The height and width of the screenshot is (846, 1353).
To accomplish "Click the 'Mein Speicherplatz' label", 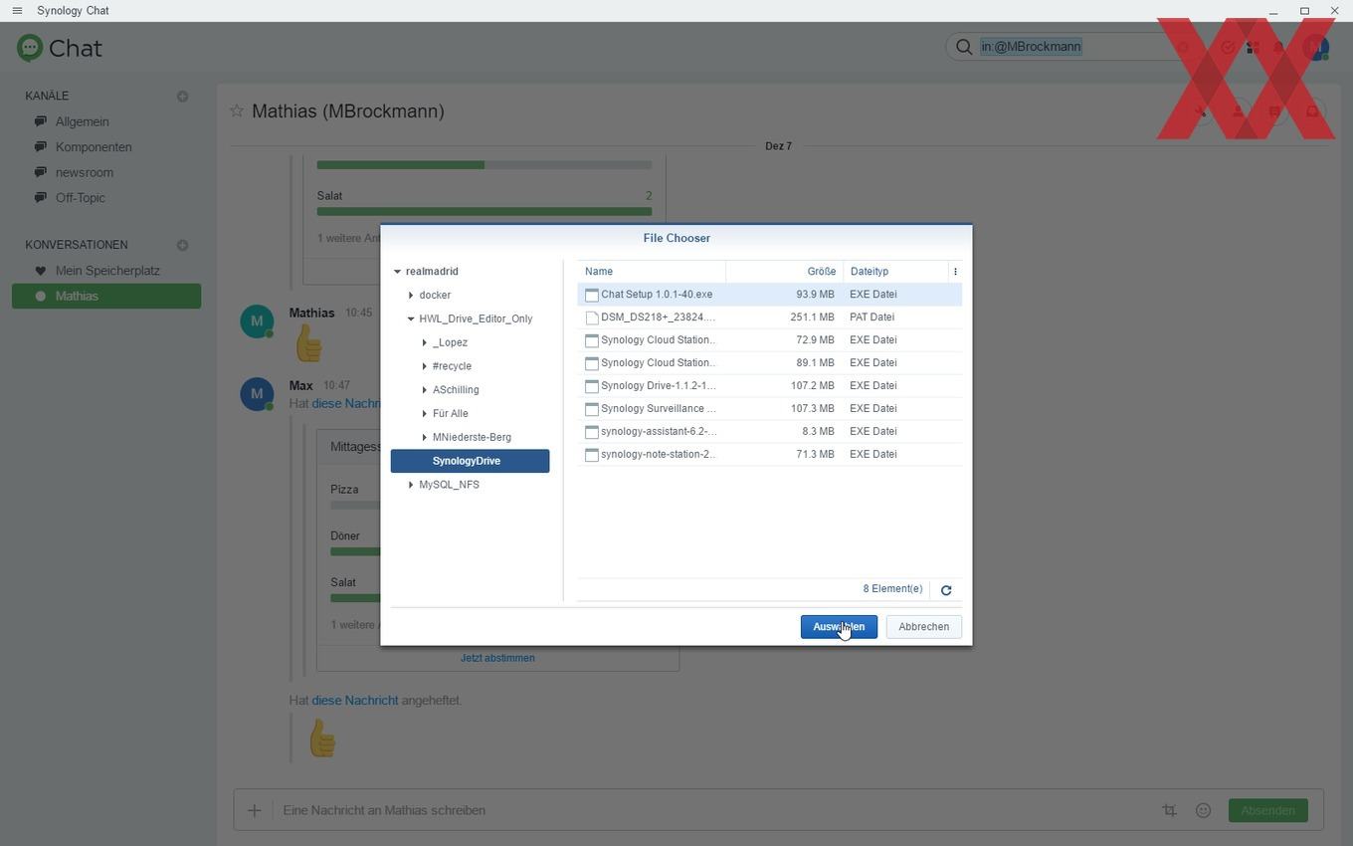I will [x=107, y=271].
